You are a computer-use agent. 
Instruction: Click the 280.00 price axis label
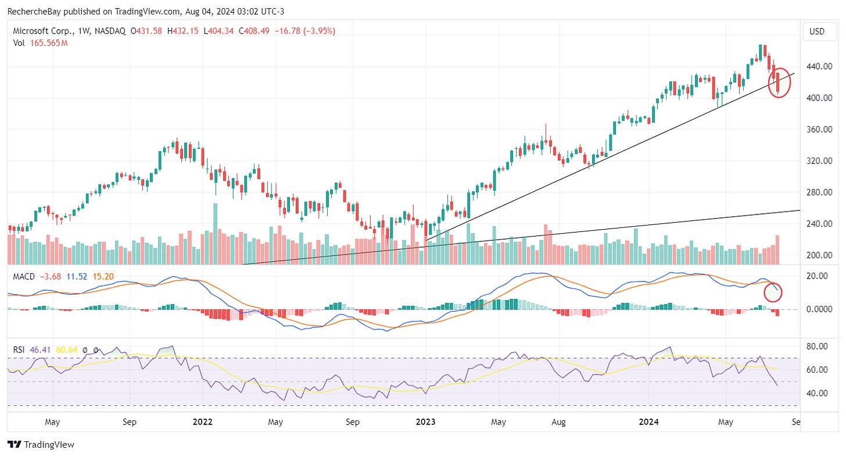click(820, 192)
